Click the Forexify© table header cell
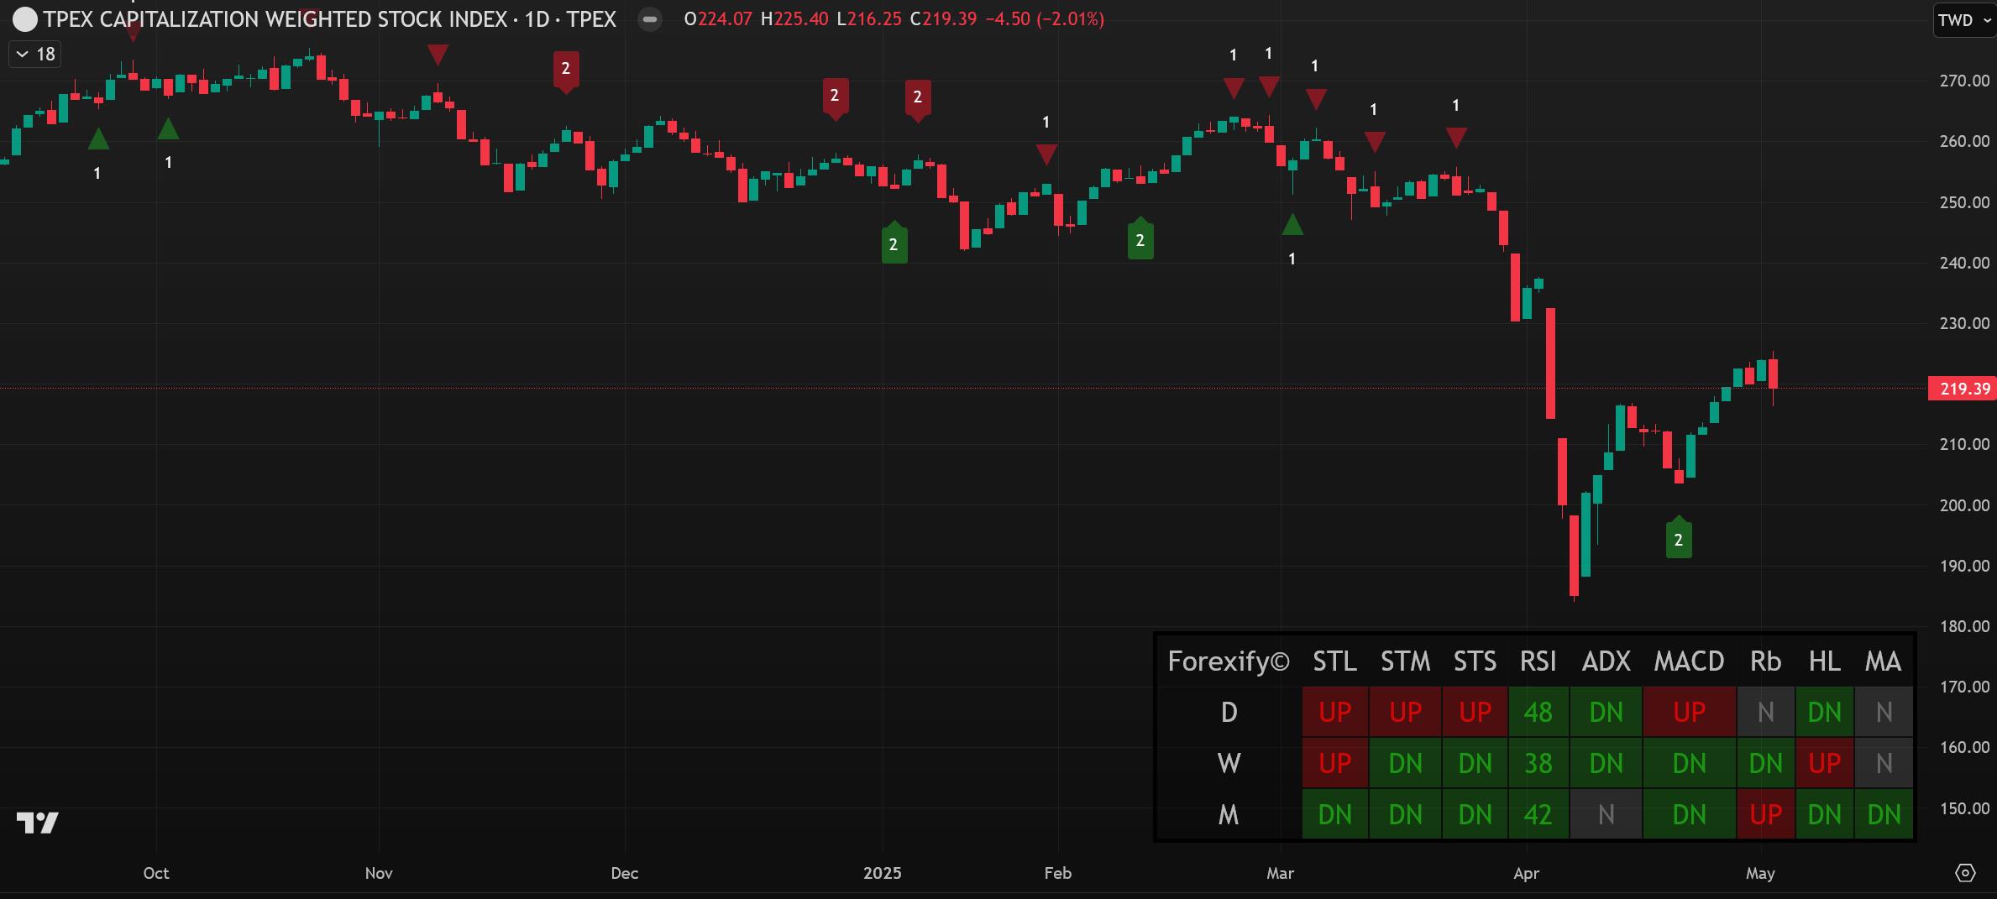This screenshot has width=1997, height=899. pos(1228,661)
